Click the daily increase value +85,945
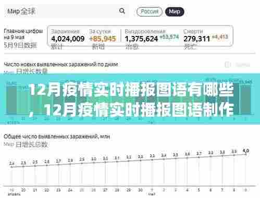 [103, 39]
